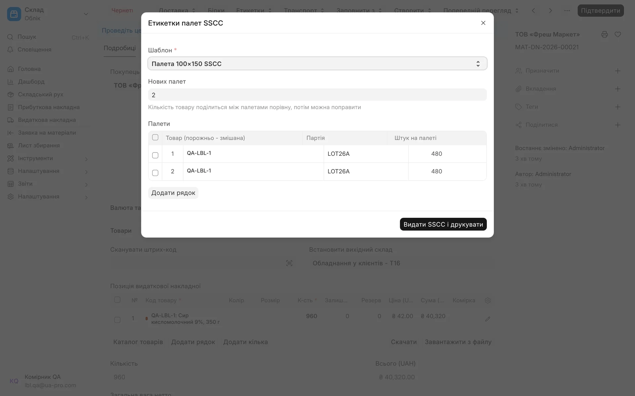Add a tag with the Теги plus icon
Screen dimensions: 635x396
coord(617,107)
